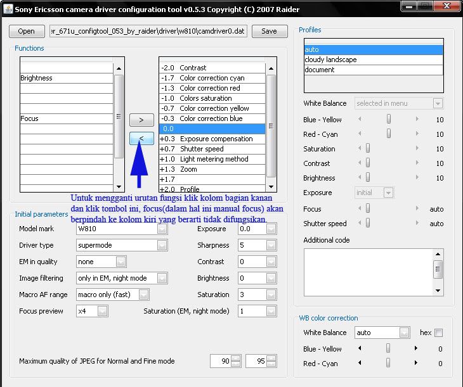Move function left with the < button
Image resolution: width=463 pixels, height=387 pixels.
pyautogui.click(x=141, y=138)
